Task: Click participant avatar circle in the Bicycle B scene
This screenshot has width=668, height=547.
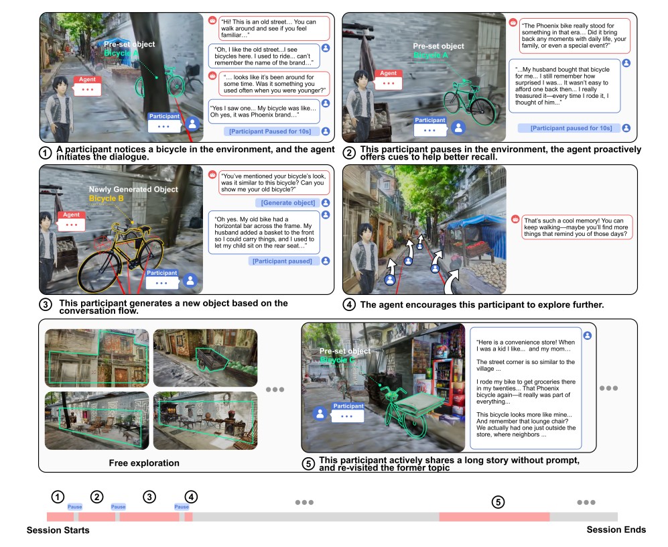Action: pos(190,280)
